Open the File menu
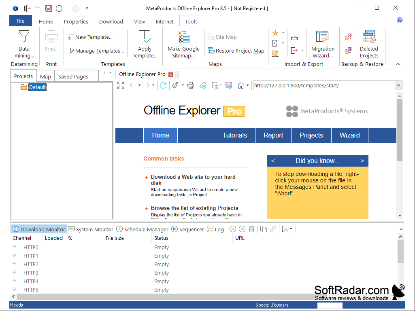The height and width of the screenshot is (311, 415). [x=20, y=21]
